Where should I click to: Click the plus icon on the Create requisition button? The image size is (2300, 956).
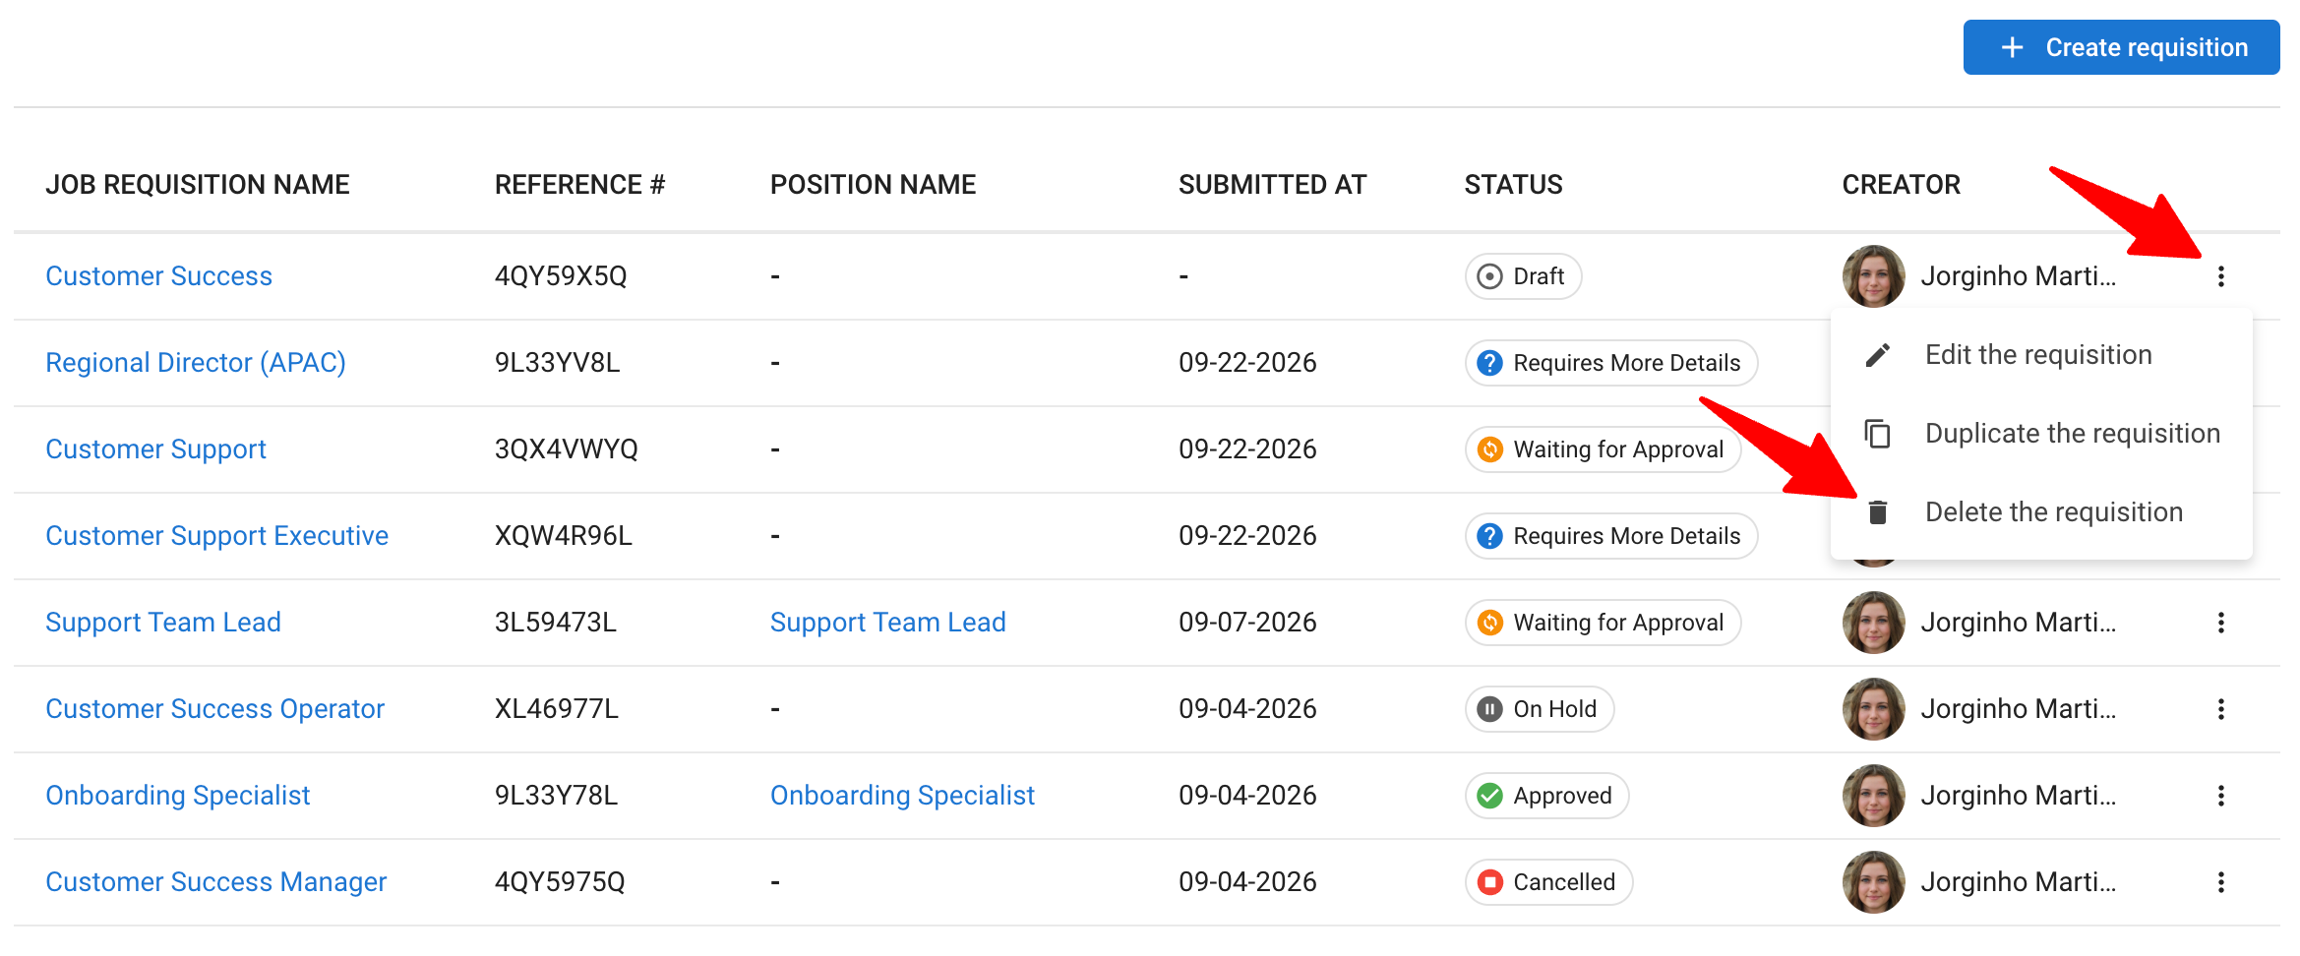tap(2013, 47)
